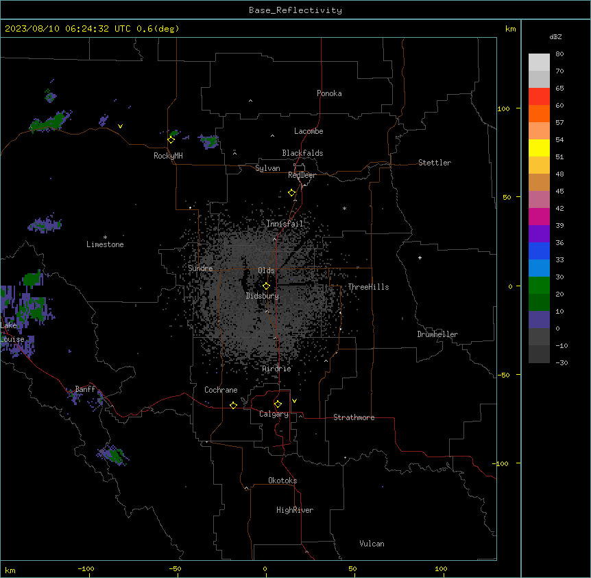Click the Strathmore label
This screenshot has width=591, height=578.
[354, 417]
